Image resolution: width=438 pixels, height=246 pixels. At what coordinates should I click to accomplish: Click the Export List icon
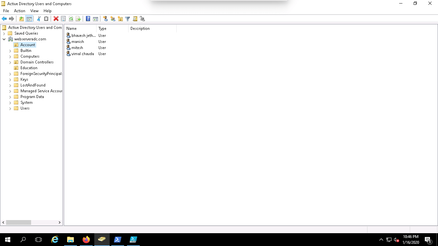[x=78, y=19]
